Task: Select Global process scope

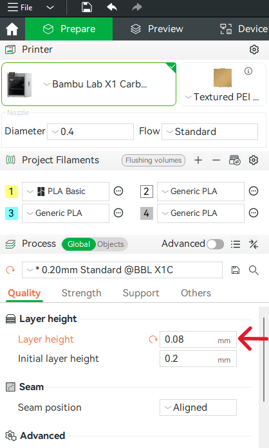Action: 79,244
